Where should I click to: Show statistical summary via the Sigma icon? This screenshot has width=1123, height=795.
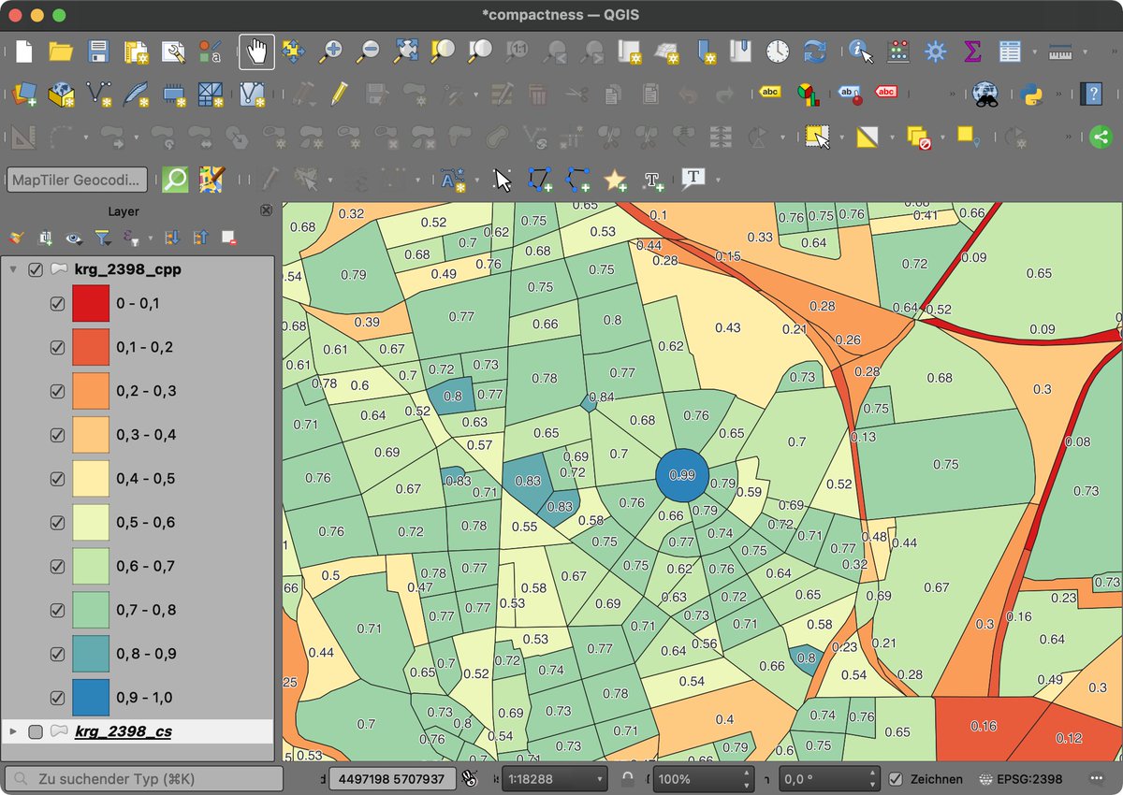click(972, 51)
